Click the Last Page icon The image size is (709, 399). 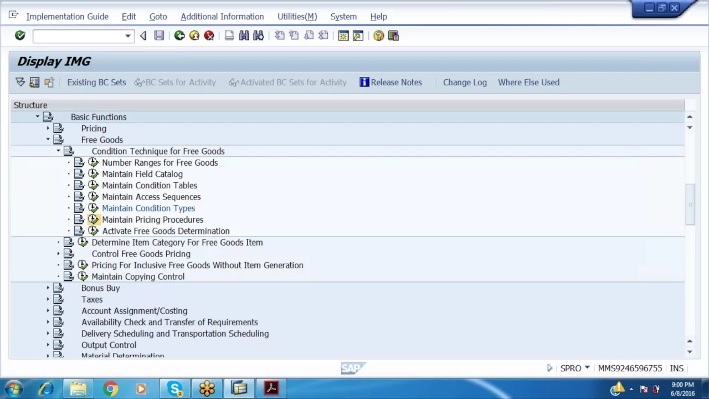pyautogui.click(x=323, y=35)
